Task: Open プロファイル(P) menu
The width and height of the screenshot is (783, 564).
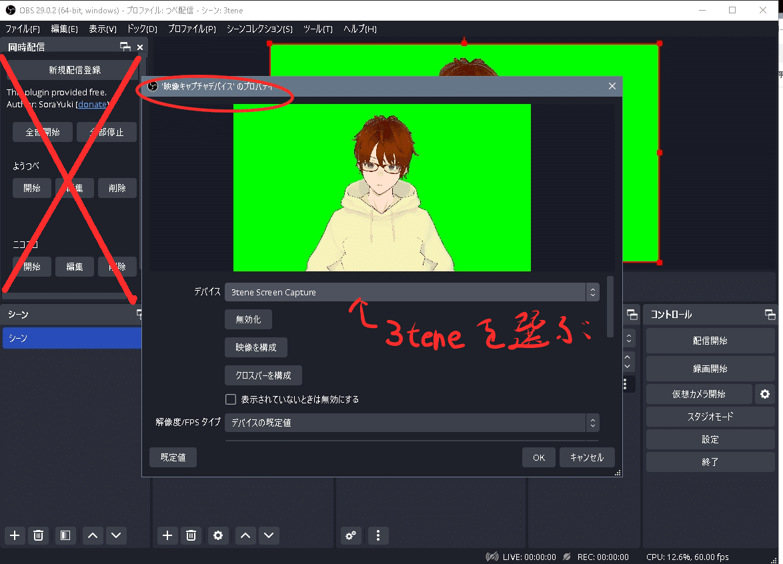Action: pyautogui.click(x=192, y=29)
